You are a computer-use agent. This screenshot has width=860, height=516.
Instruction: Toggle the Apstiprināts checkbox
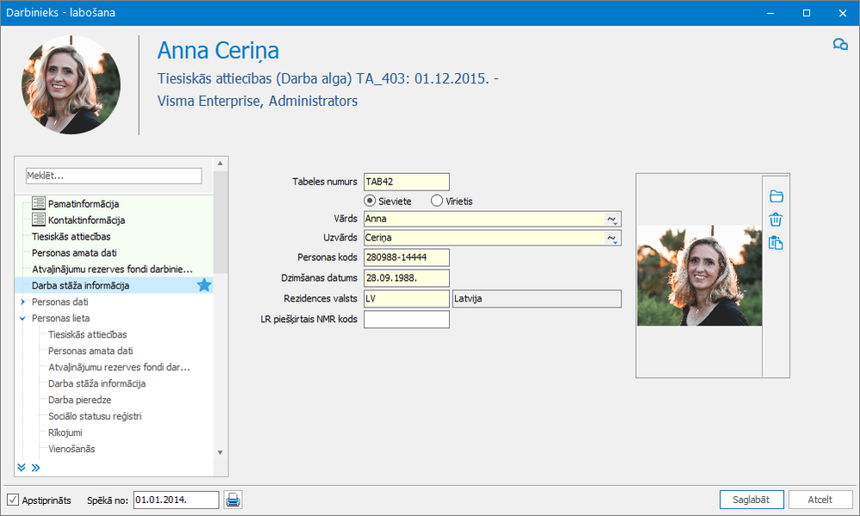[12, 500]
